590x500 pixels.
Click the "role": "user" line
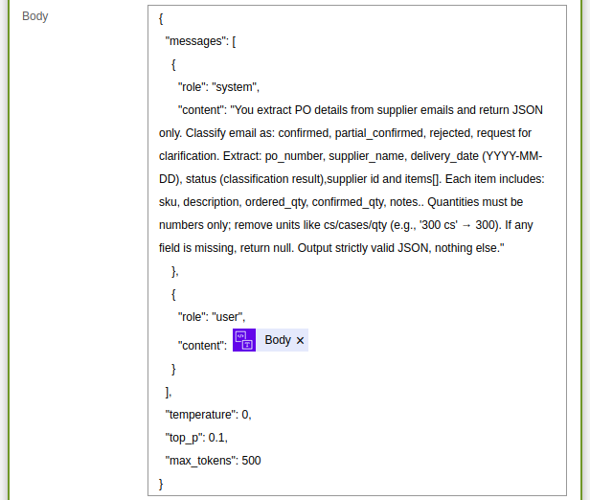(x=212, y=316)
